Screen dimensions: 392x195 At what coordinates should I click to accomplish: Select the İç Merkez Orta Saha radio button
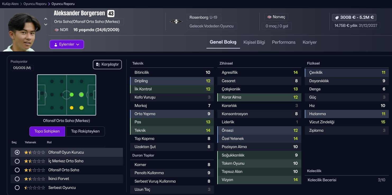[x=17, y=161]
